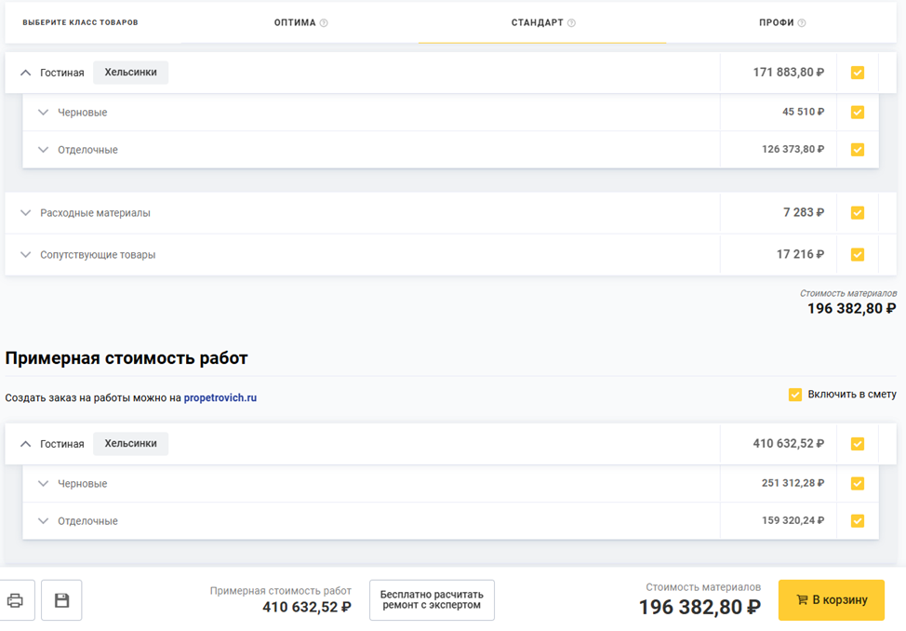Switch to the Профи product class tab
906x631 pixels.
pyautogui.click(x=776, y=22)
